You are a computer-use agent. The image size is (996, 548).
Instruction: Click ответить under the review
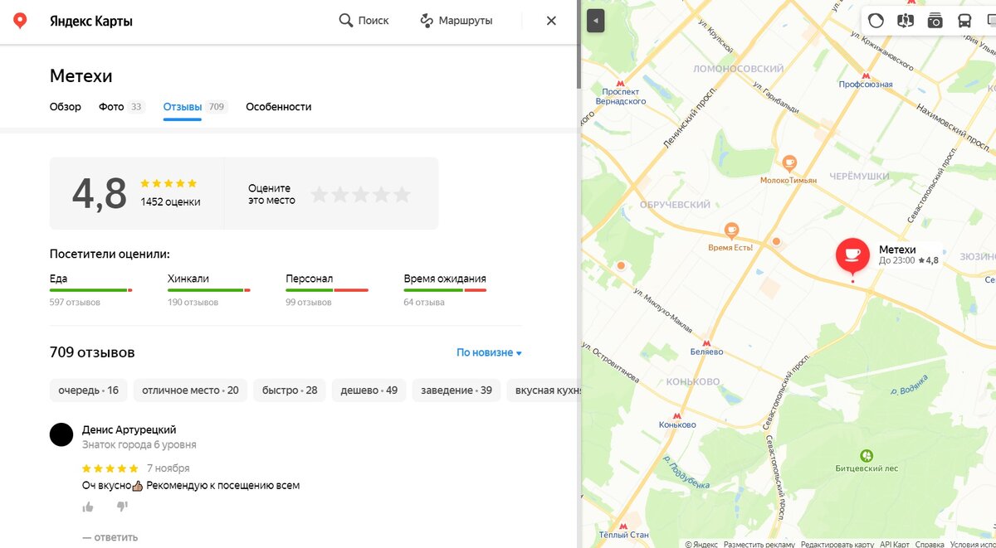click(110, 537)
